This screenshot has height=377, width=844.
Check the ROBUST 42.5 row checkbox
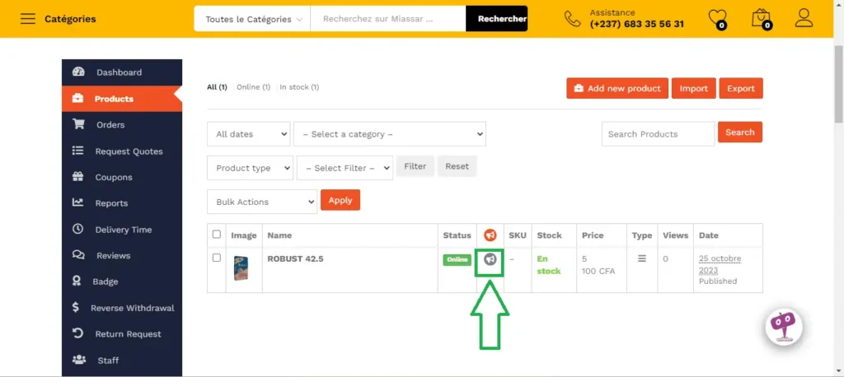(x=217, y=258)
